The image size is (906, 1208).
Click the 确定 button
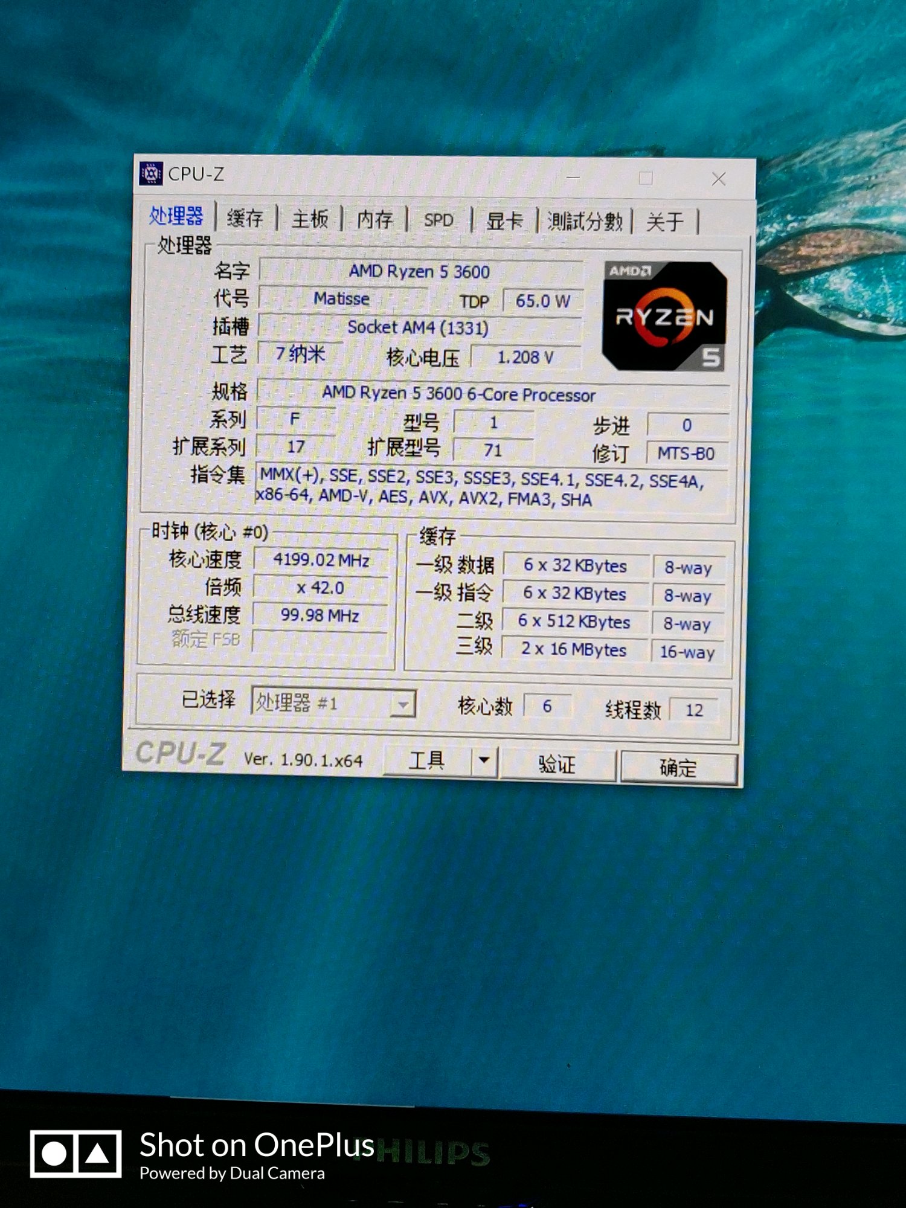pyautogui.click(x=678, y=768)
